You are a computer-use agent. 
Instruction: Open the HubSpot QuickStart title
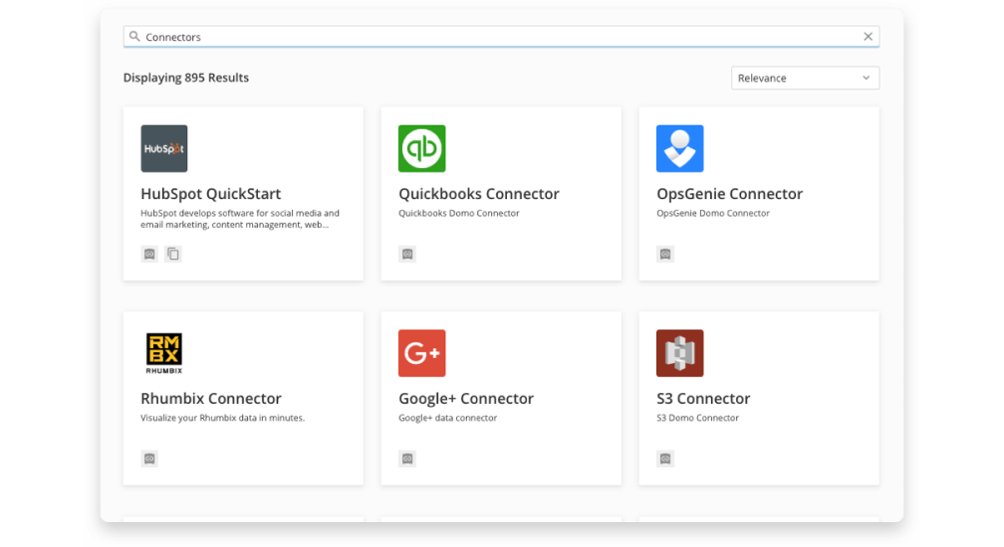point(211,194)
